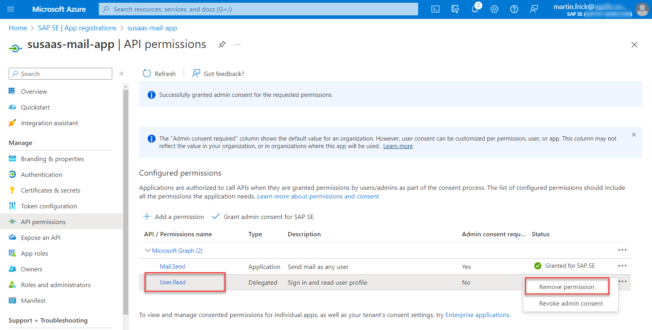Open the help question mark icon
Viewport: 652px width, 330px height.
point(514,9)
